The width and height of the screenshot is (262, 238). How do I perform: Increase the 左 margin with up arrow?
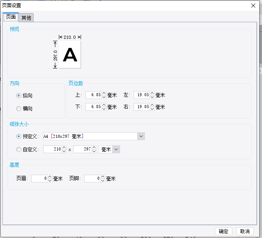coord(152,93)
